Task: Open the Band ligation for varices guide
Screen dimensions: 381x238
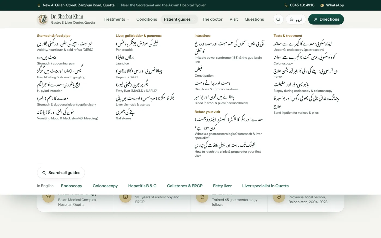Action: point(306,105)
